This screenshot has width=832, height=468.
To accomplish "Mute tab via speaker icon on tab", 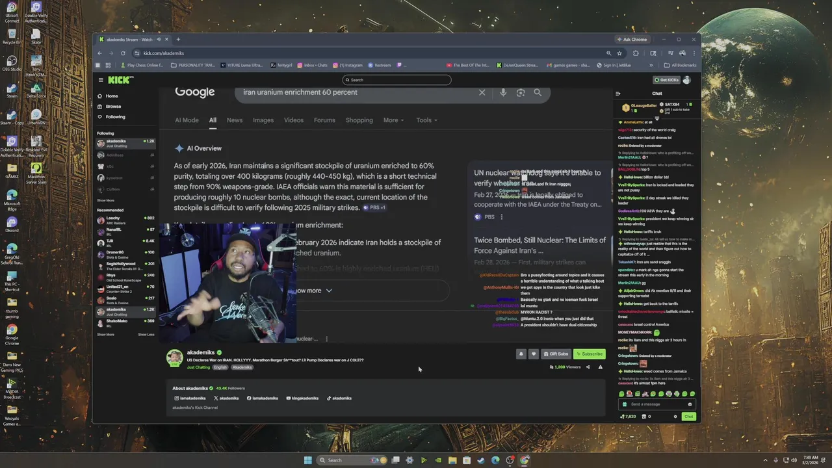I will [159, 39].
